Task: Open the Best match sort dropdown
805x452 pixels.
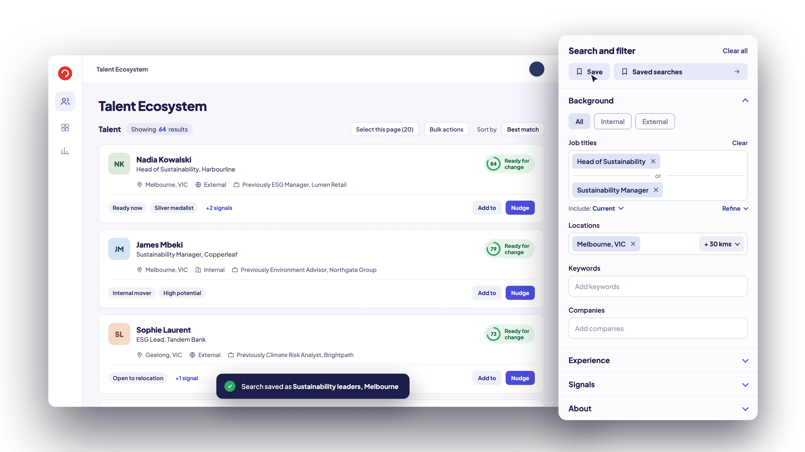Action: coord(522,129)
